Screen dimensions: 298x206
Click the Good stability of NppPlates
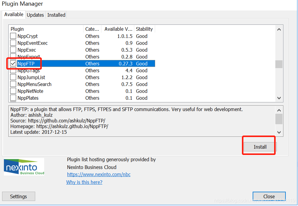coord(142,98)
